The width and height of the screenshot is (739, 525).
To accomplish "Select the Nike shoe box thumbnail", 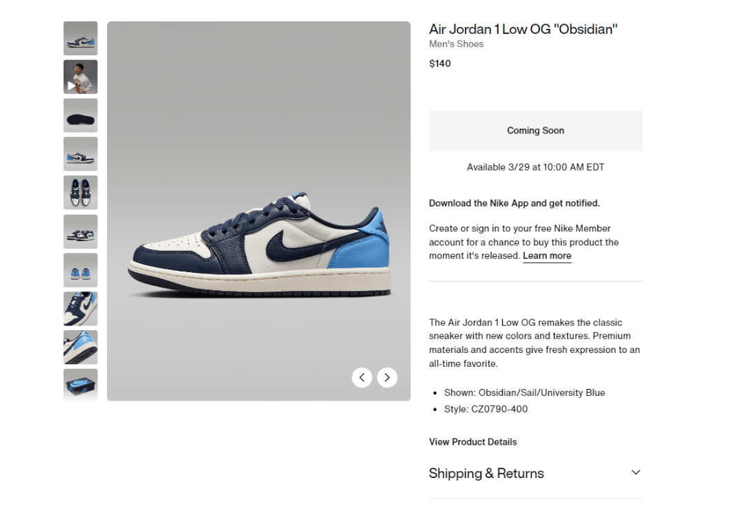I will point(81,385).
